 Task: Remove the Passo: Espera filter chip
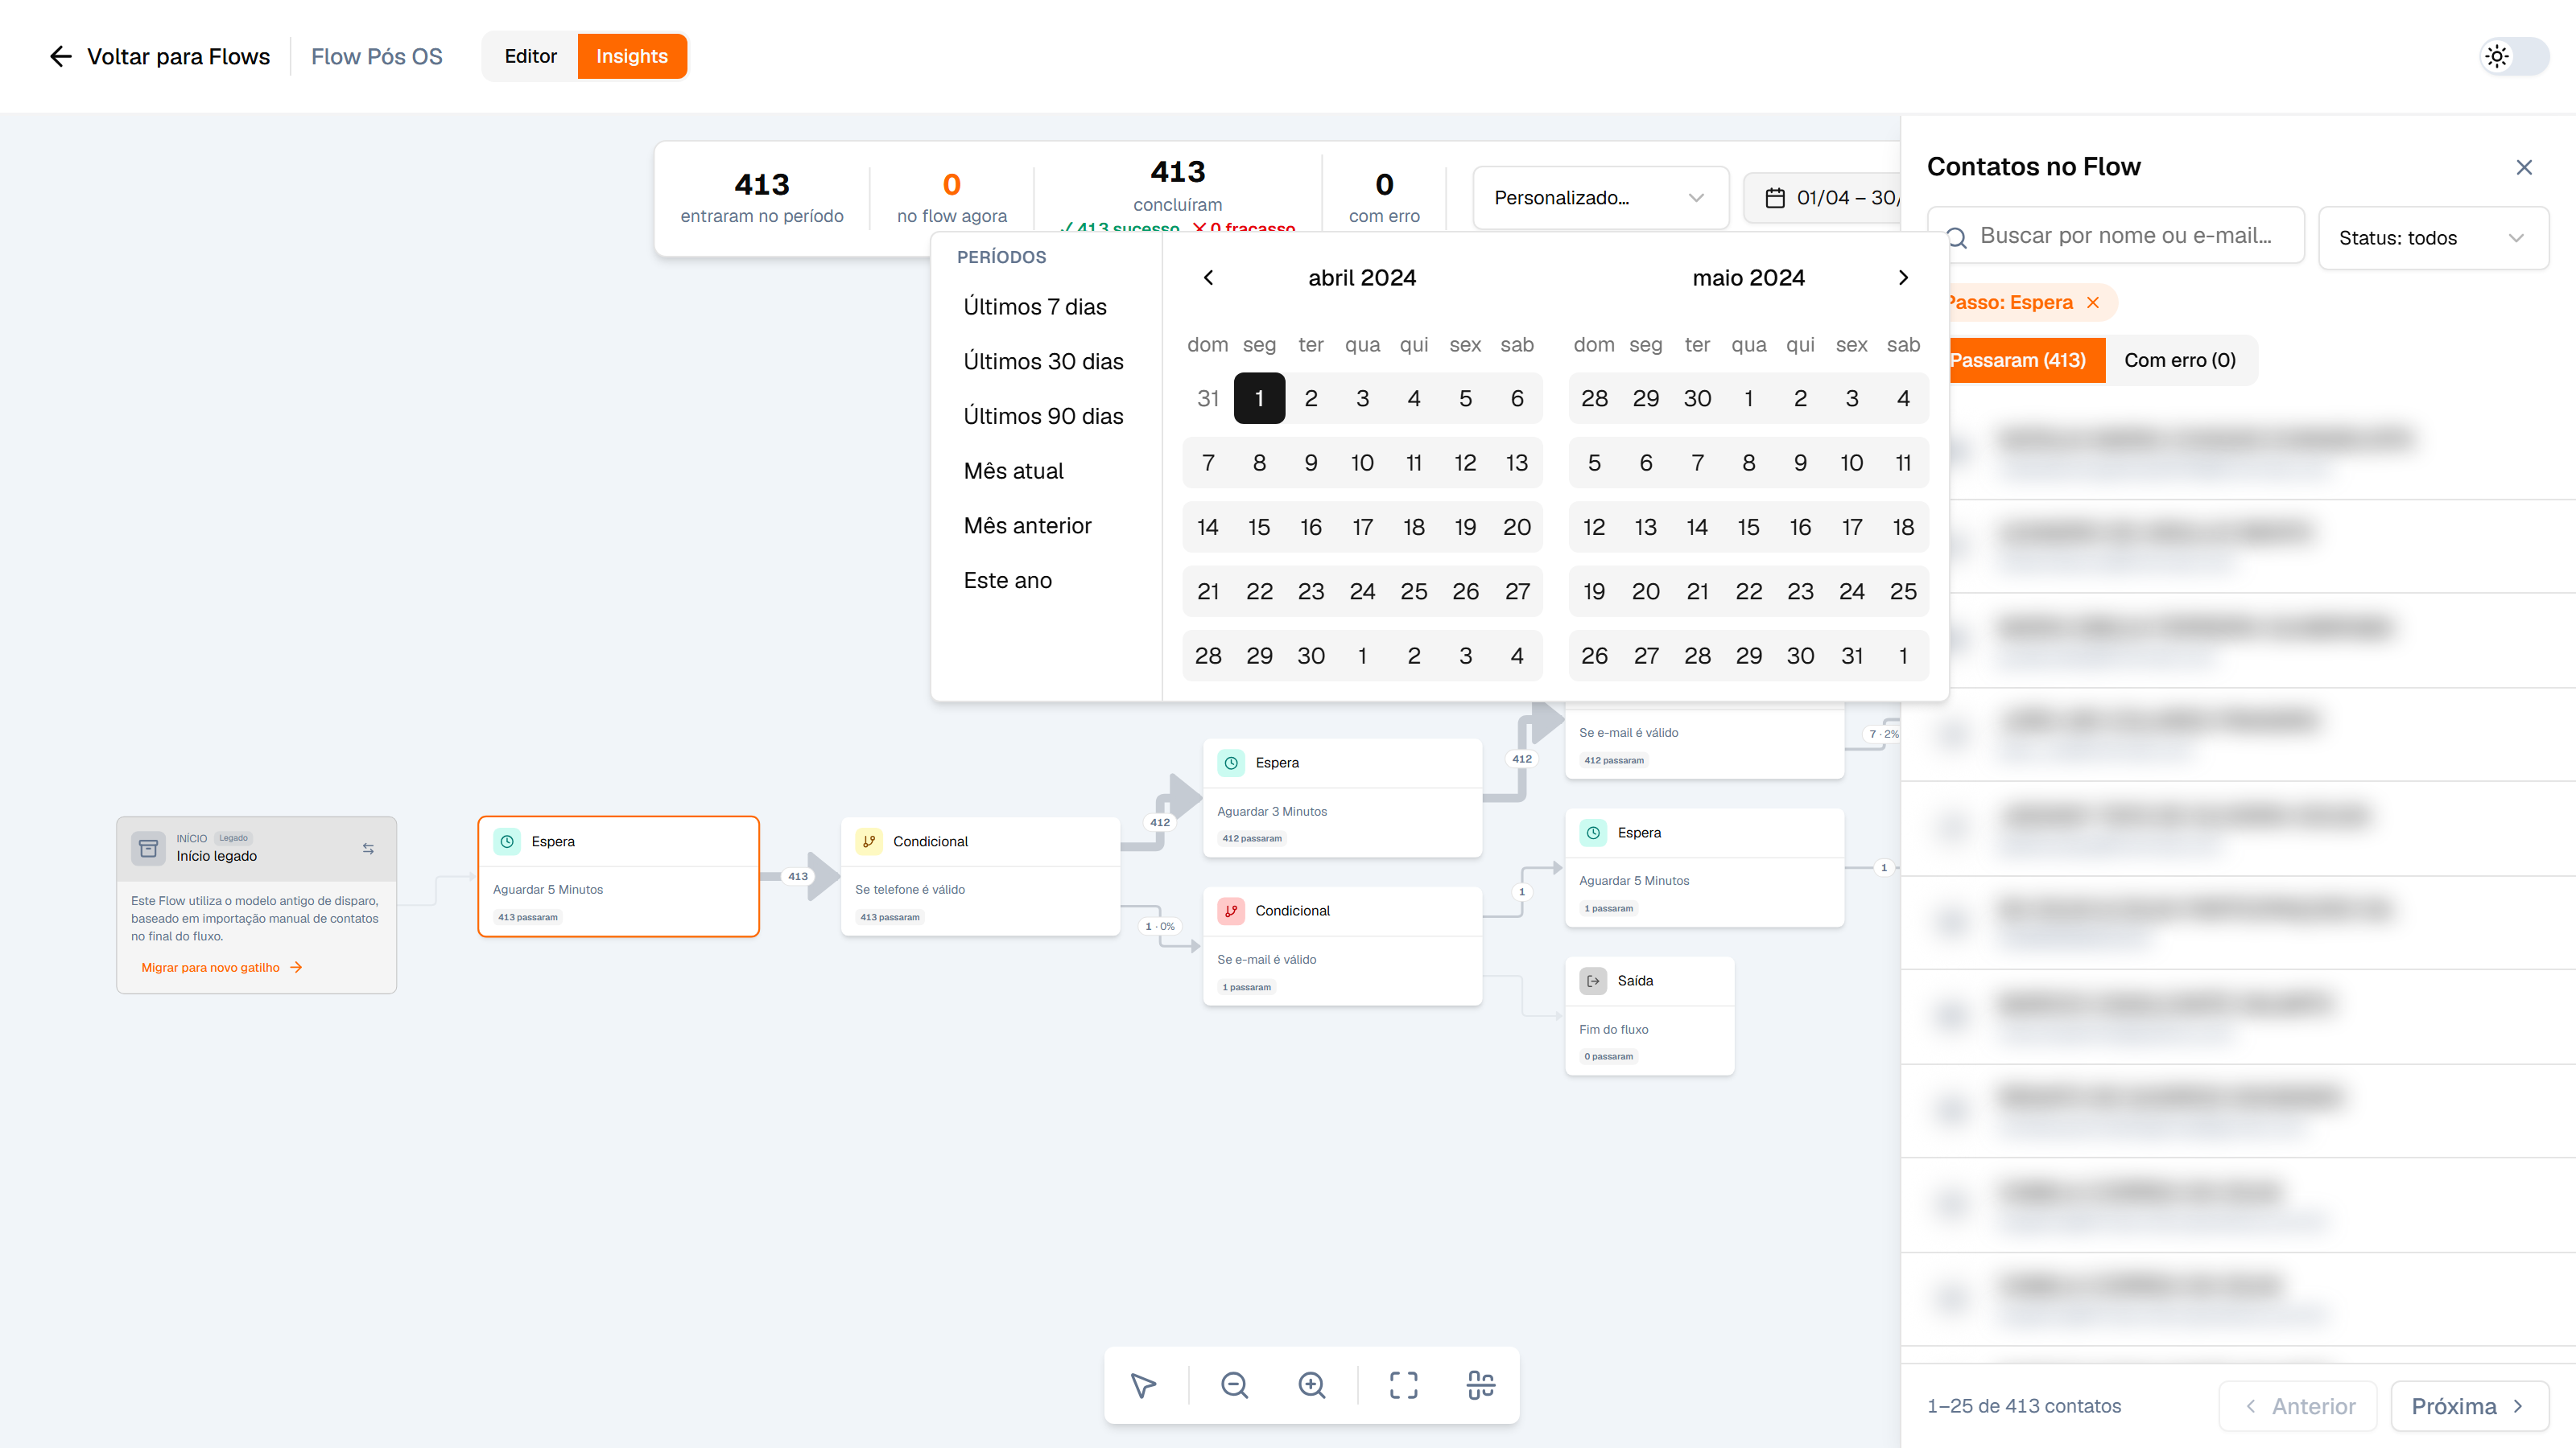pos(2093,302)
